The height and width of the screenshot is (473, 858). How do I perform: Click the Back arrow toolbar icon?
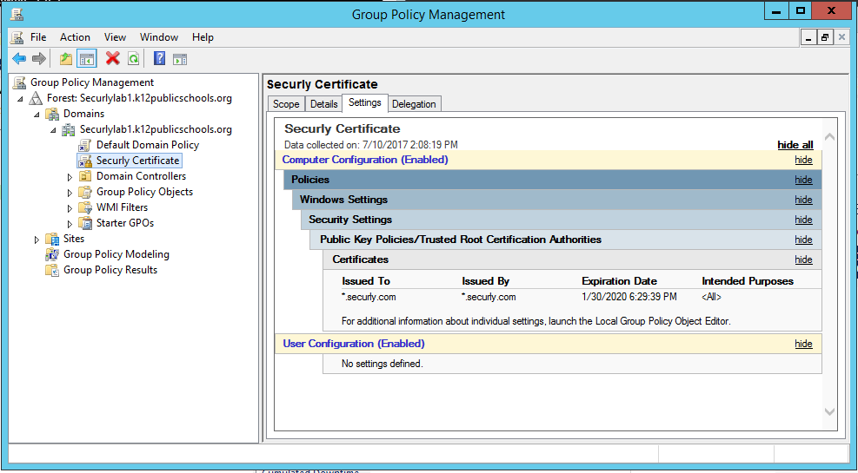tap(19, 58)
